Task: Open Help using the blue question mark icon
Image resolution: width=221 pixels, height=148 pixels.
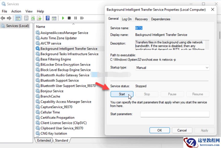Action: [47, 18]
